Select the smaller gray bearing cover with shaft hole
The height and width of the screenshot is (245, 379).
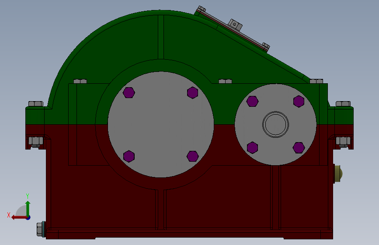(275, 124)
